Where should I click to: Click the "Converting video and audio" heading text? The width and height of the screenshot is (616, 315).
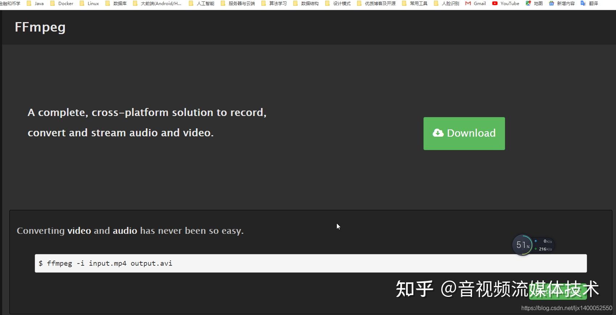pyautogui.click(x=130, y=231)
